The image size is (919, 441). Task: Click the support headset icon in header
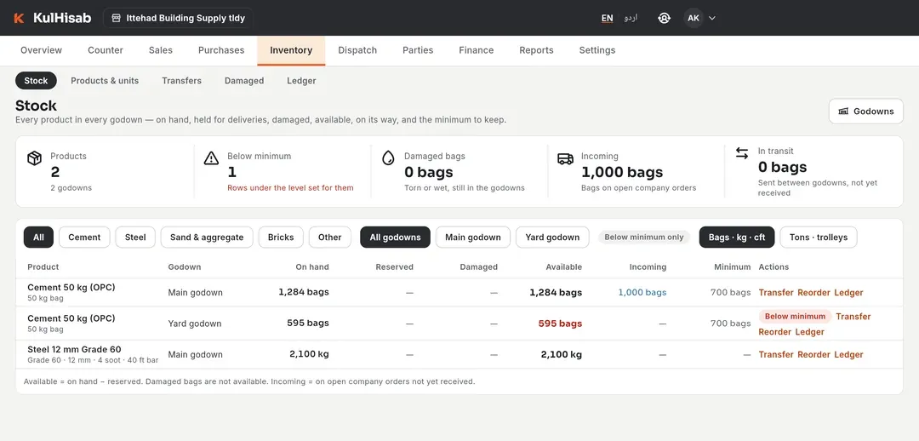tap(664, 18)
